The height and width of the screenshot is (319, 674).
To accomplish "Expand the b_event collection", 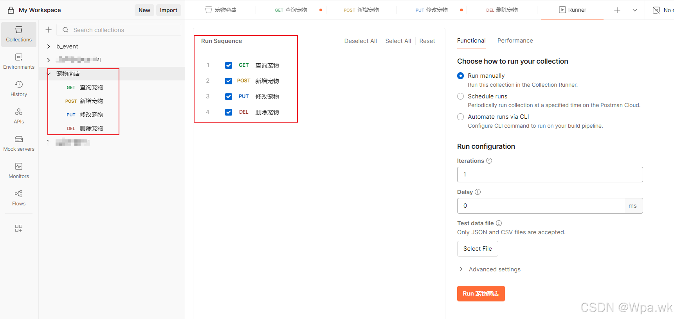I will pos(49,46).
